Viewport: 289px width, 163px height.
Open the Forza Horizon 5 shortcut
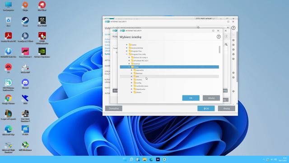(x=25, y=53)
